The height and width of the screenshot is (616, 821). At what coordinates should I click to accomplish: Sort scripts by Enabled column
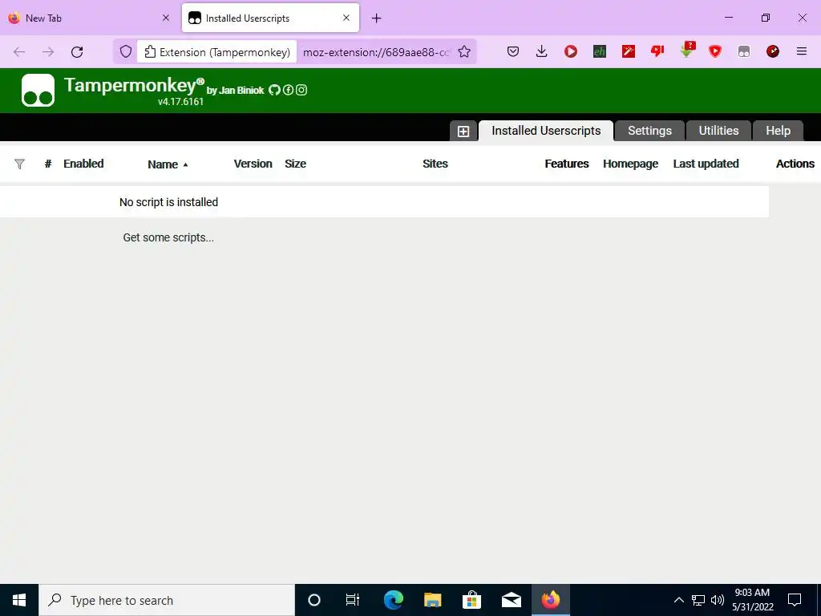(x=83, y=164)
